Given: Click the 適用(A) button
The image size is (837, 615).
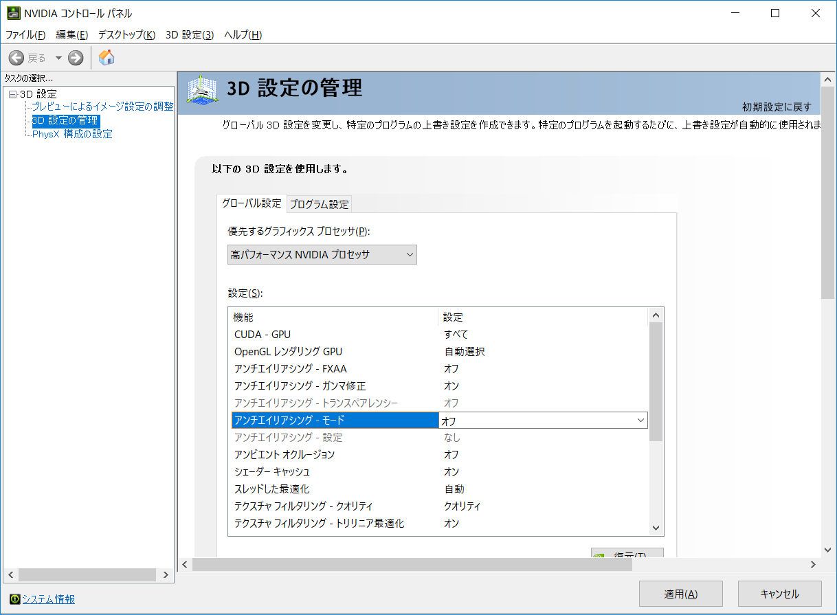Looking at the screenshot, I should 681,594.
